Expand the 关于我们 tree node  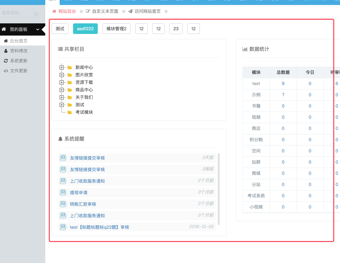[x=62, y=98]
